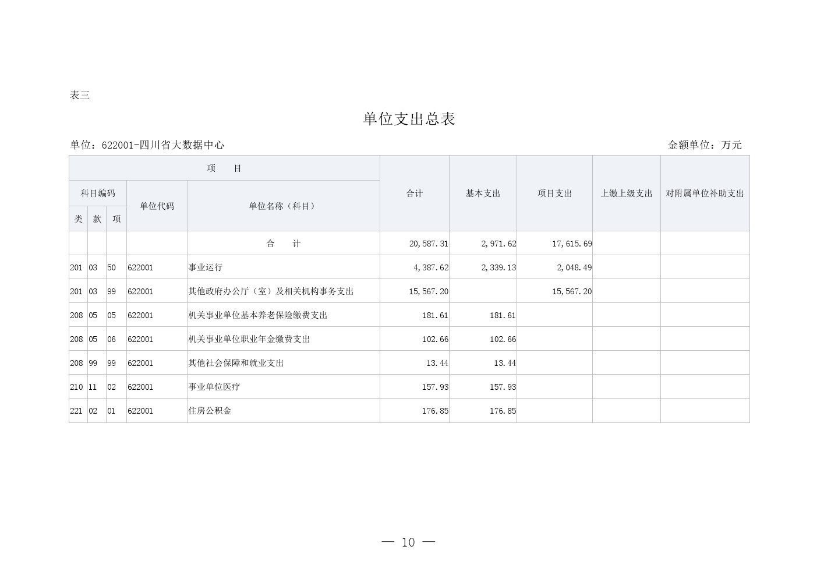Click the 科目编码 column header
This screenshot has width=817, height=578.
tap(98, 193)
